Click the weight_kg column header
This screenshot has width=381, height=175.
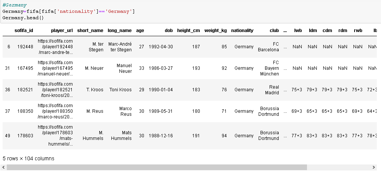click(x=216, y=31)
